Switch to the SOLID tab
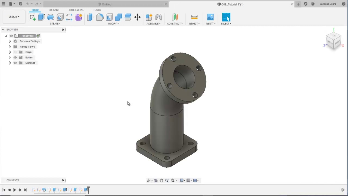 (x=35, y=10)
